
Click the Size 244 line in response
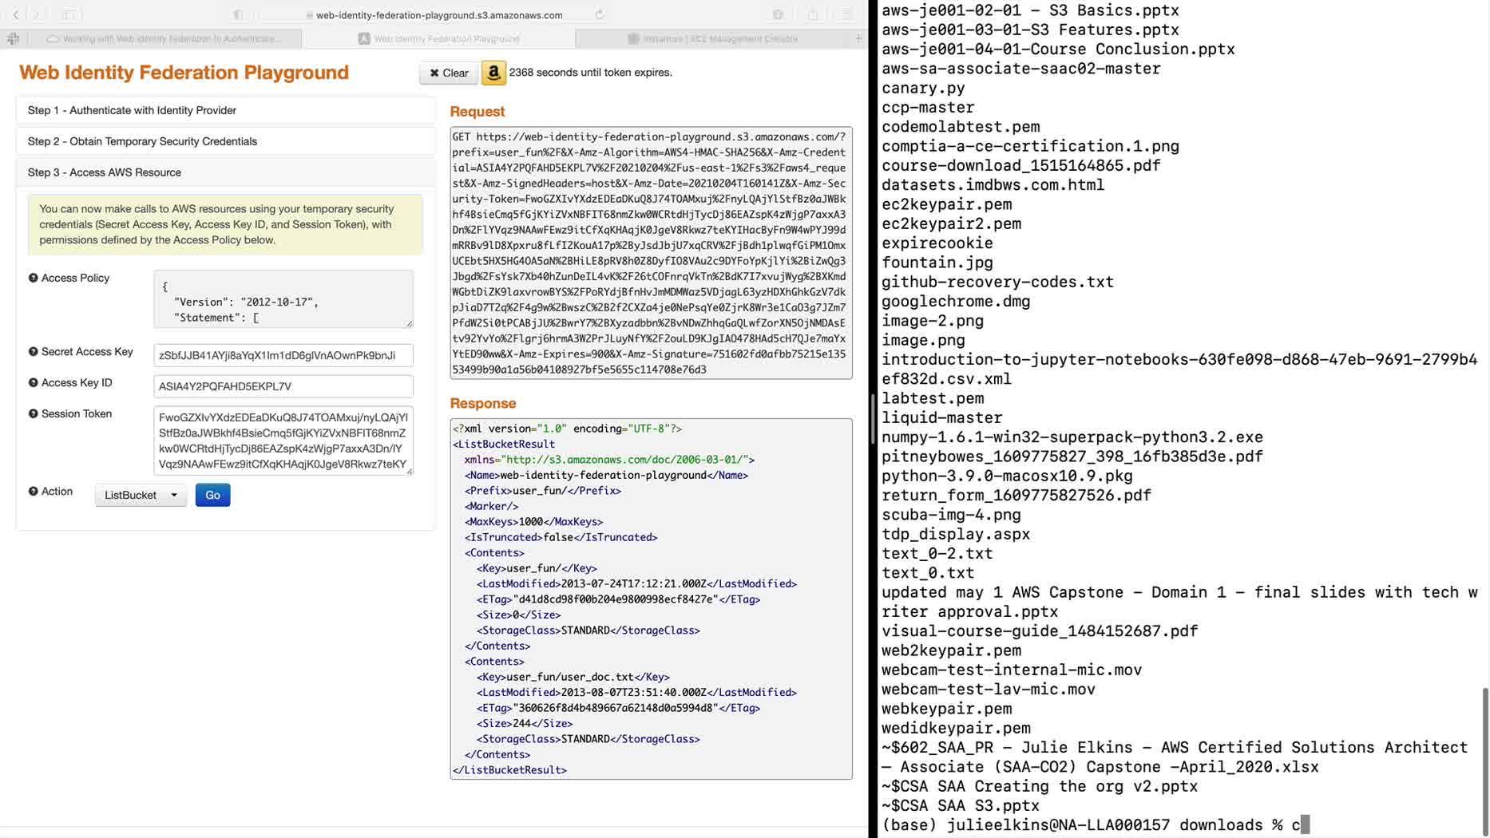pyautogui.click(x=525, y=724)
